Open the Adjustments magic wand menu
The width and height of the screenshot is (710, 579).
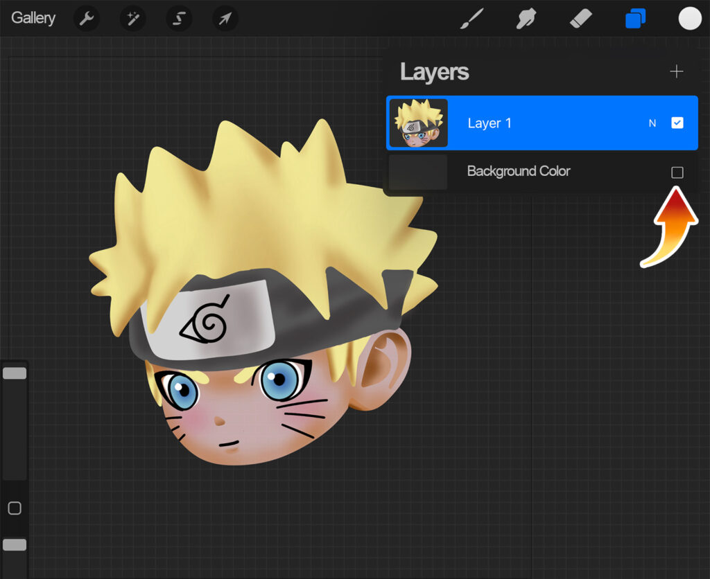pos(132,19)
